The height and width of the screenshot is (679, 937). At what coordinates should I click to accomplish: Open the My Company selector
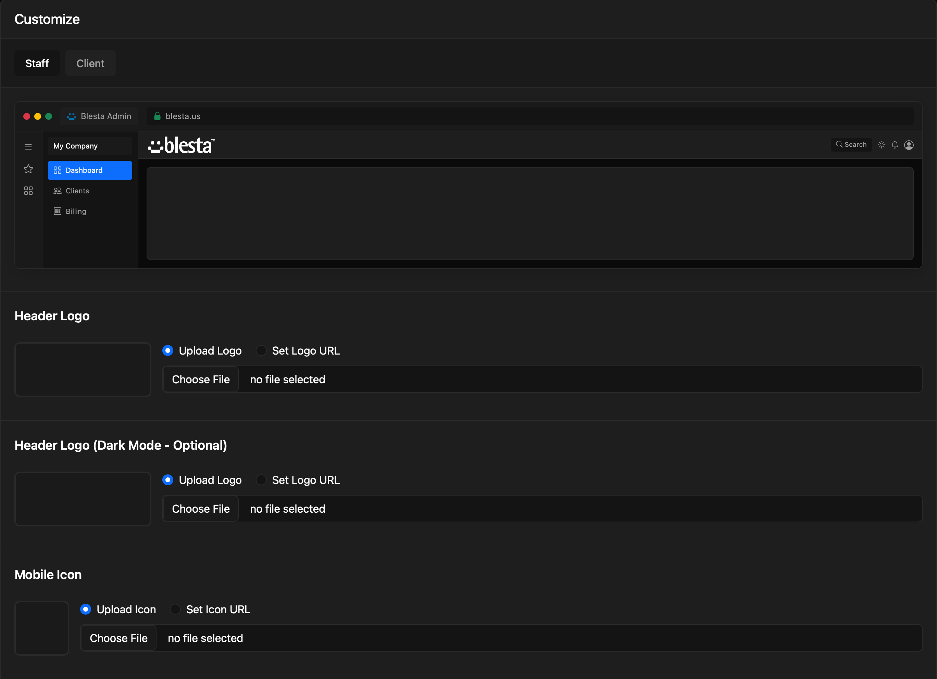[90, 146]
